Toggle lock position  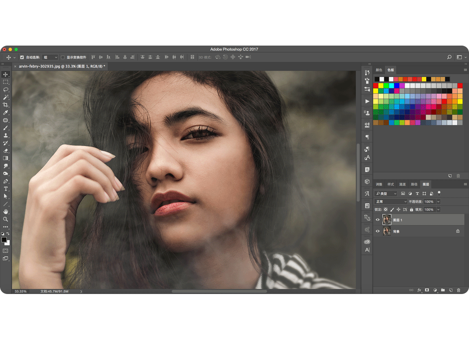399,210
